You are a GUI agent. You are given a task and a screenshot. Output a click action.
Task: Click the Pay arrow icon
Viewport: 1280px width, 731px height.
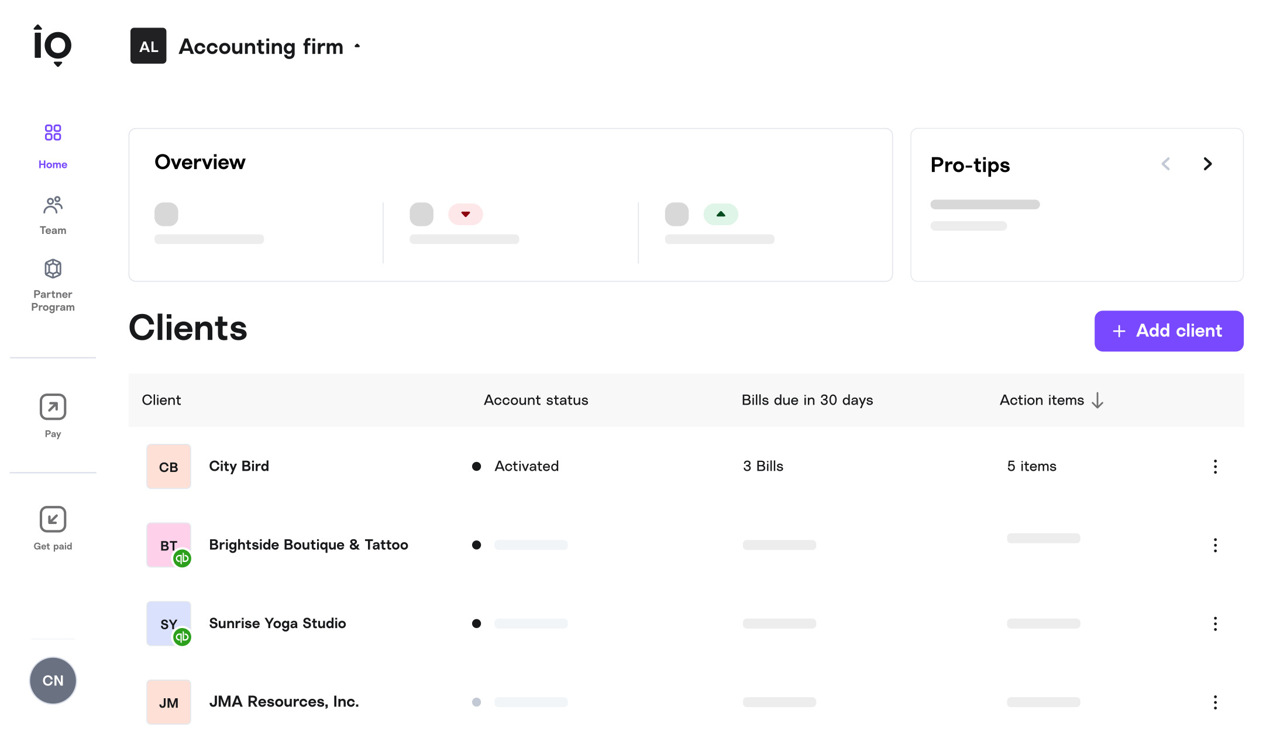53,407
